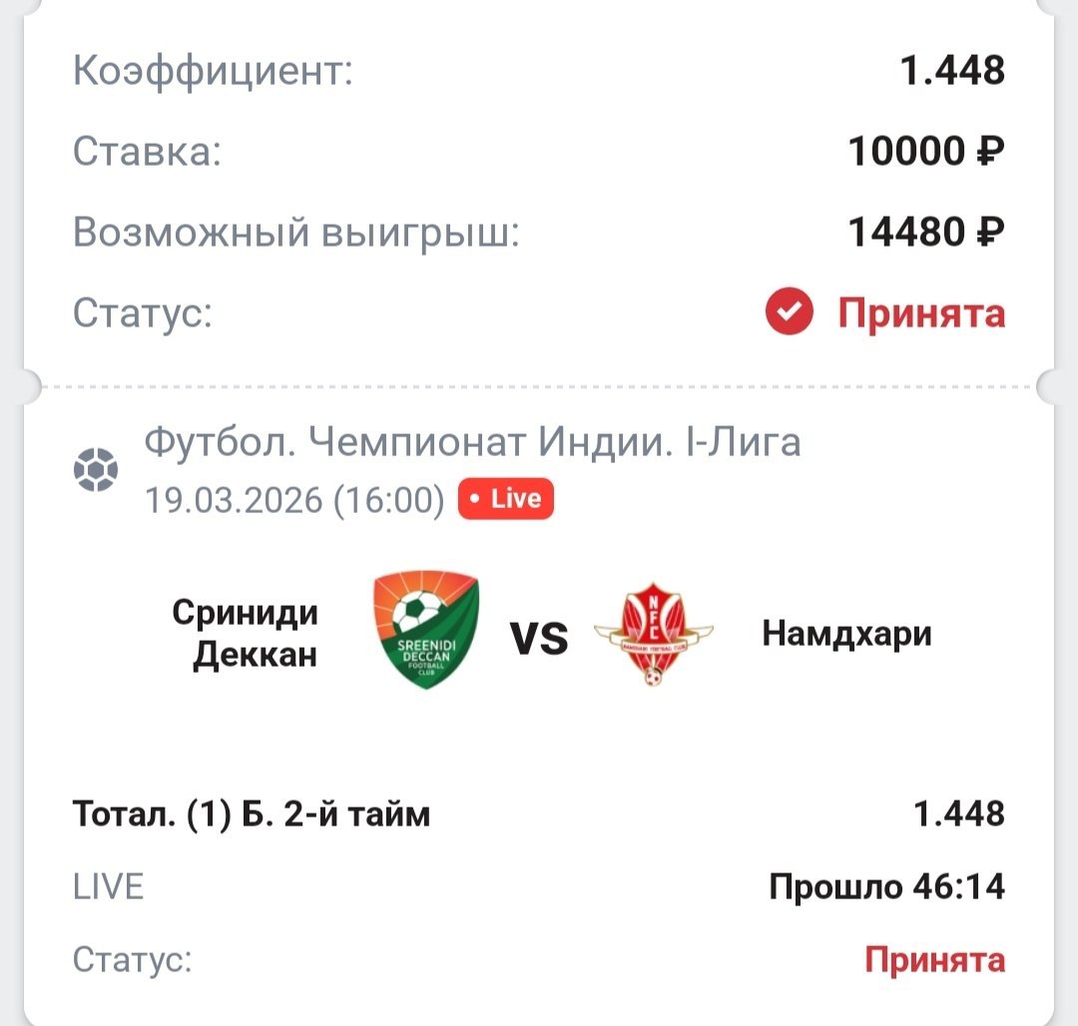Tap the red Live badge

point(506,499)
